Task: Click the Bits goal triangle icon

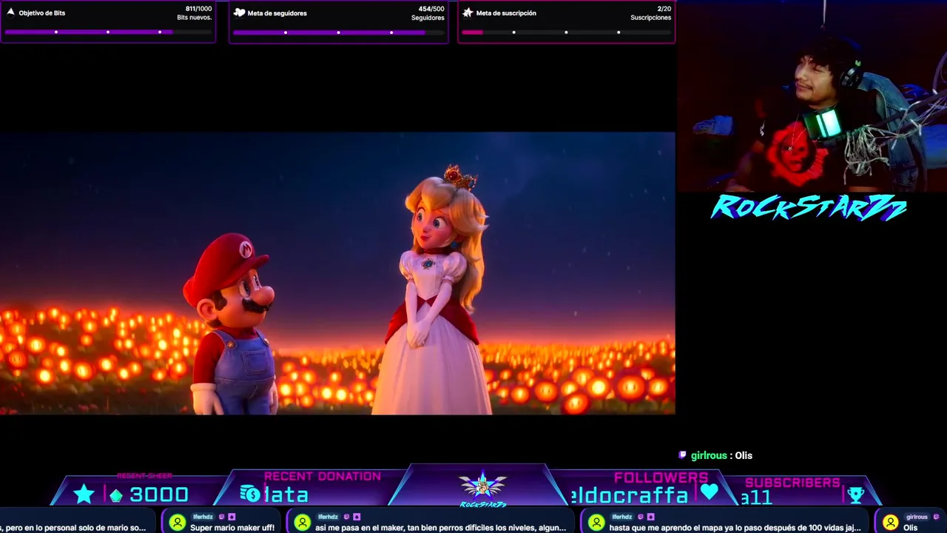Action: 10,13
